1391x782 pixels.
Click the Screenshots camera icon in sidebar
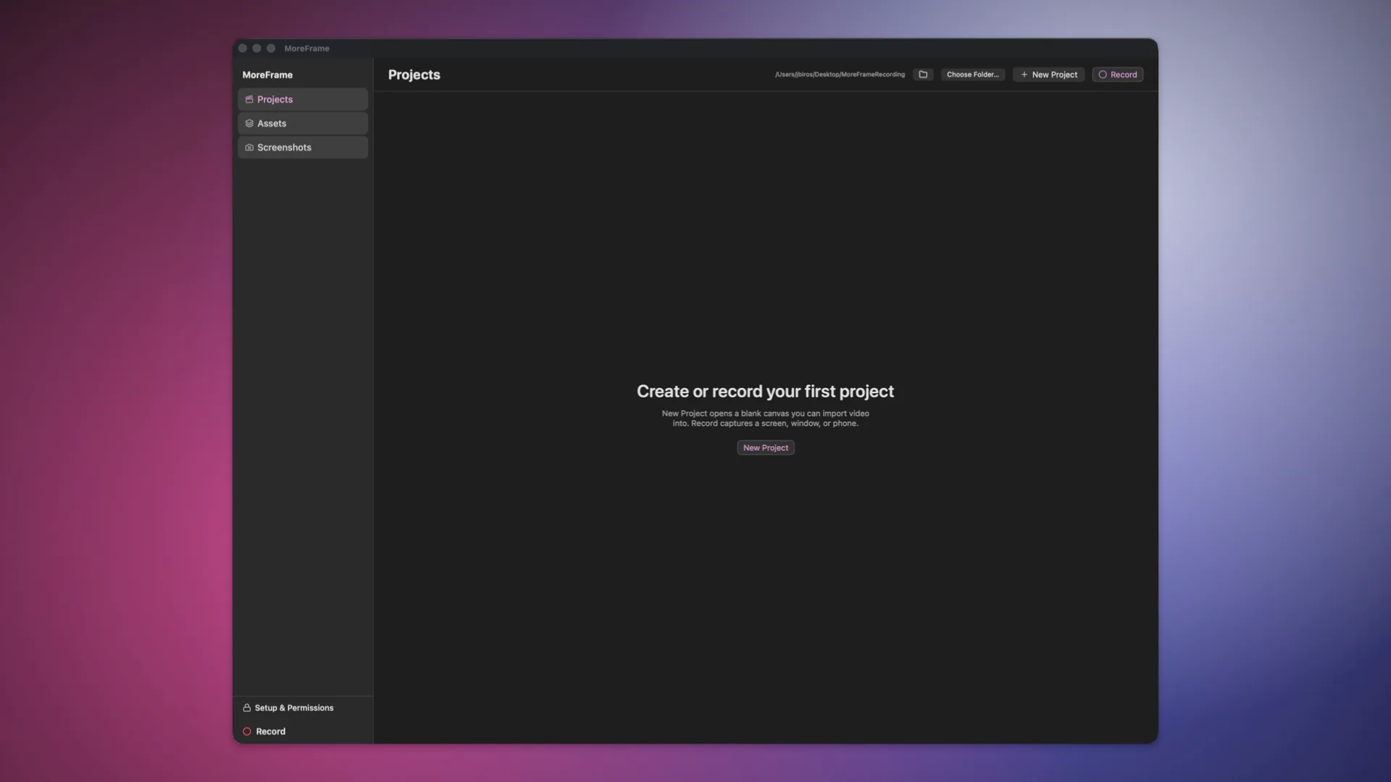[x=249, y=147]
